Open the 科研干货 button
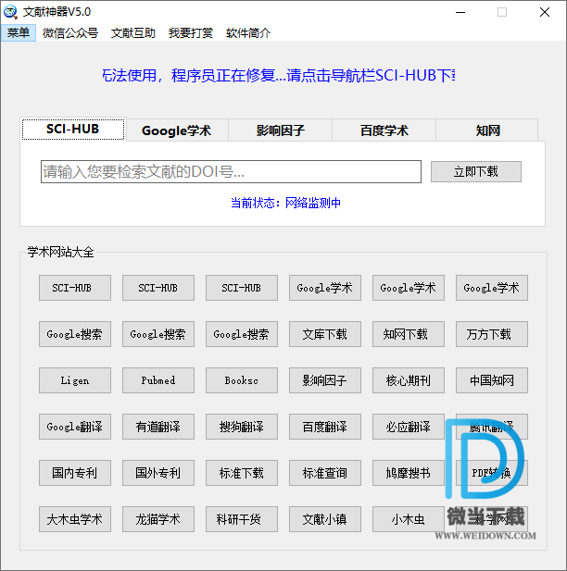This screenshot has width=567, height=571. (242, 519)
